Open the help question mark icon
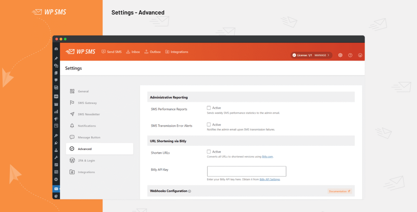The width and height of the screenshot is (417, 212). click(350, 55)
